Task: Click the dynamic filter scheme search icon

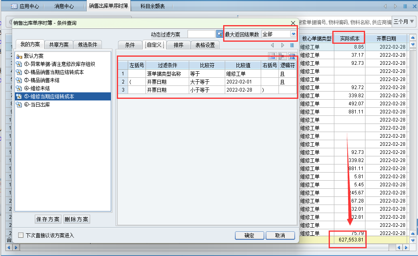Action: click(x=220, y=34)
